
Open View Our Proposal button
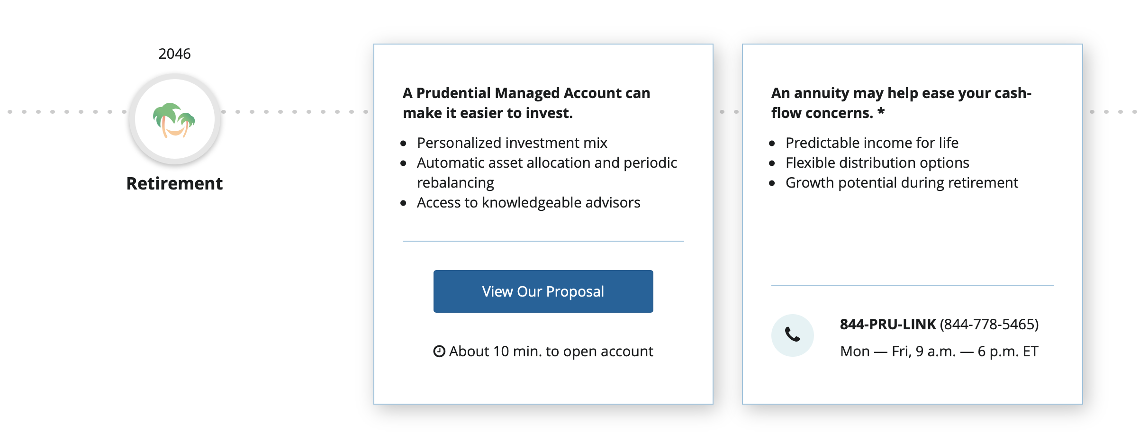(543, 291)
